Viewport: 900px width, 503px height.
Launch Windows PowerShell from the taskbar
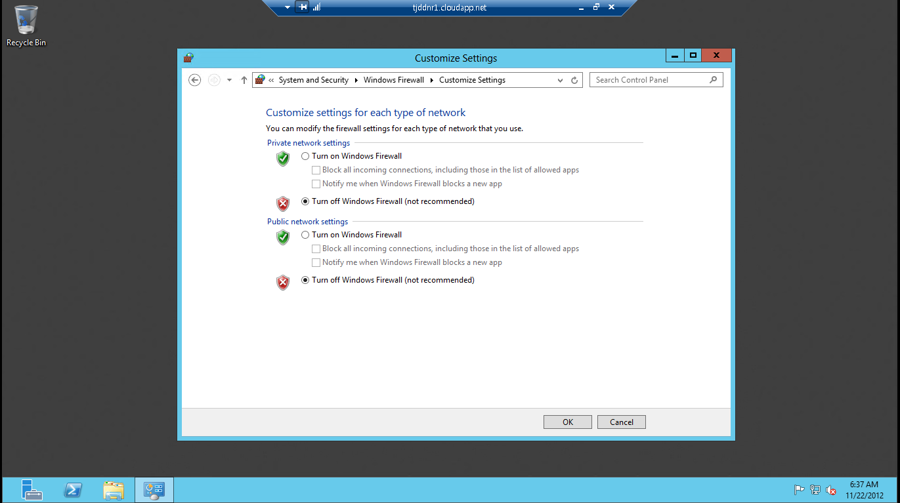pyautogui.click(x=73, y=490)
